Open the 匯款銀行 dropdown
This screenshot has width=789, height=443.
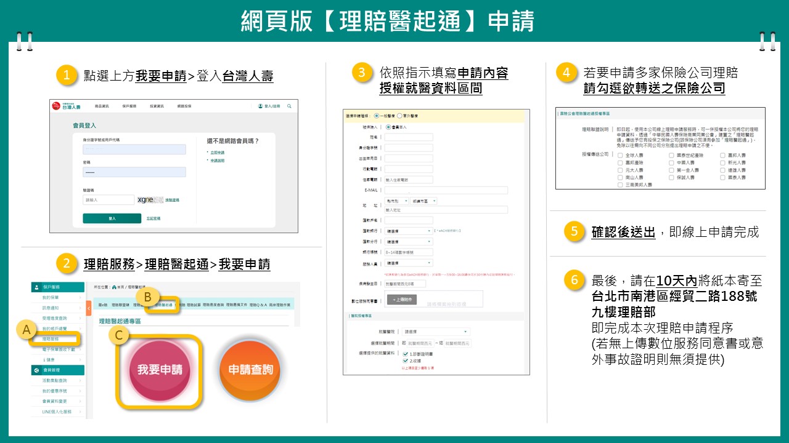click(x=409, y=231)
